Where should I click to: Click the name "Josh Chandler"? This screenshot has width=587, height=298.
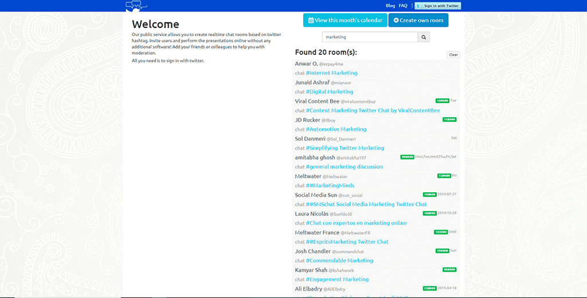tap(312, 251)
